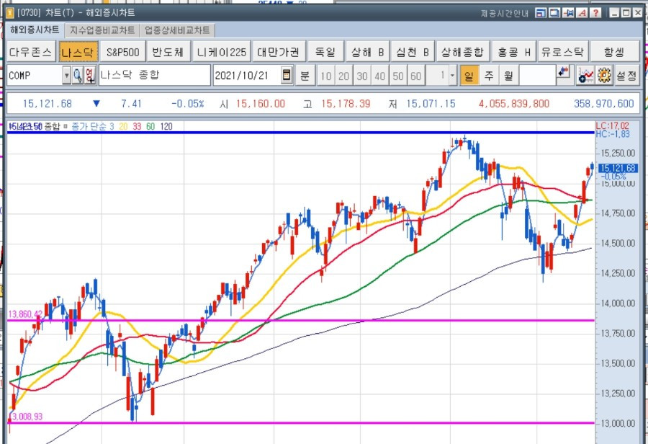Image resolution: width=648 pixels, height=444 pixels.
Task: Click the window layout icon in title bar
Action: pos(540,13)
